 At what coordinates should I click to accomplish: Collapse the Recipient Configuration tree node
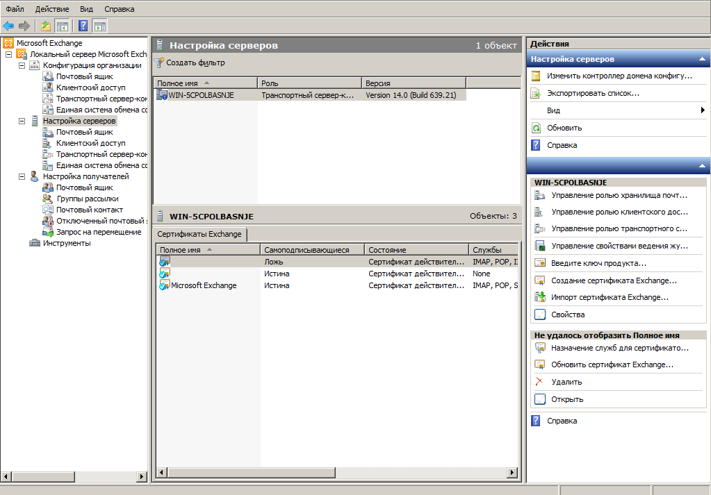point(22,176)
